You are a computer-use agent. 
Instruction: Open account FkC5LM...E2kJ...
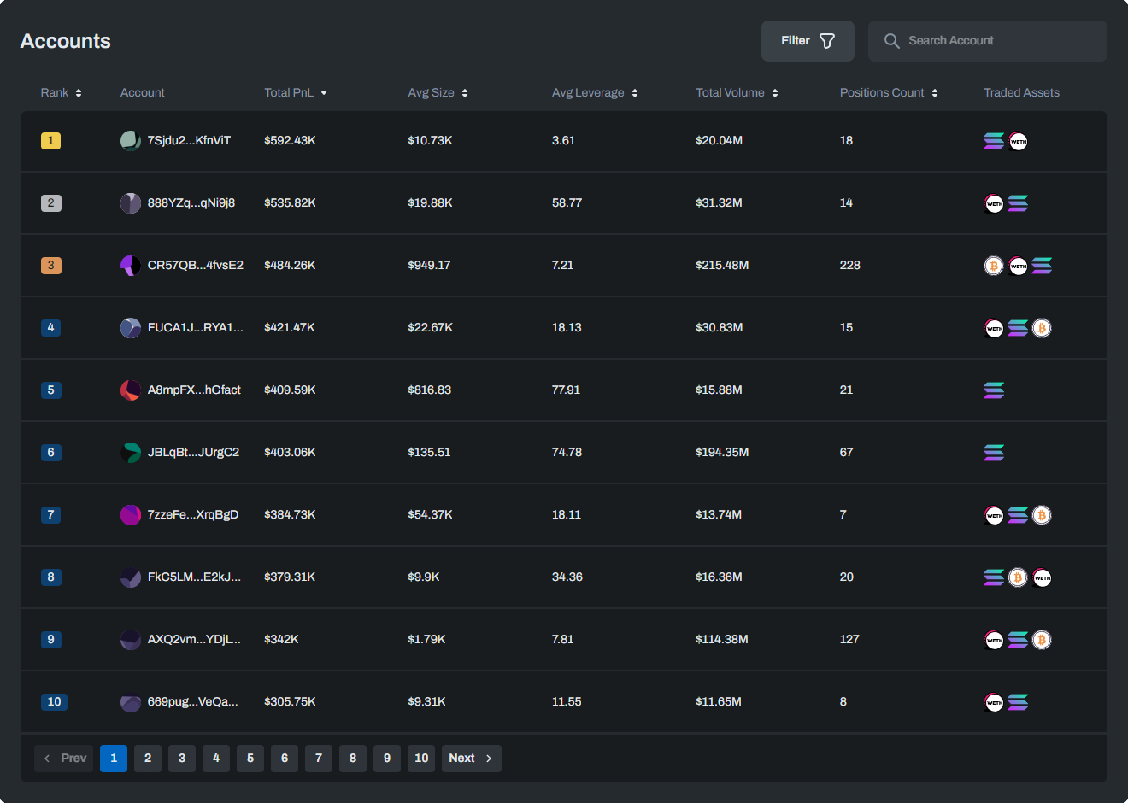(194, 577)
